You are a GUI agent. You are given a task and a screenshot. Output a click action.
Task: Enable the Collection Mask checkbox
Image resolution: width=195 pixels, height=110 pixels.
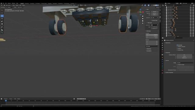(177, 65)
